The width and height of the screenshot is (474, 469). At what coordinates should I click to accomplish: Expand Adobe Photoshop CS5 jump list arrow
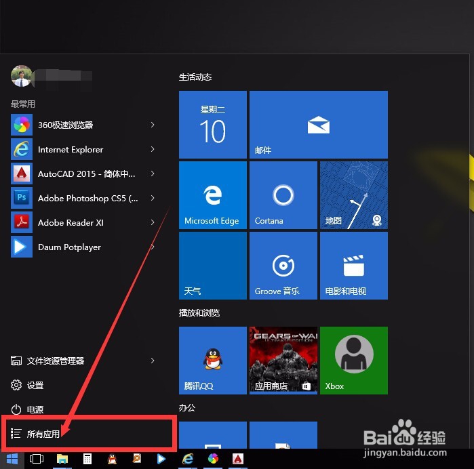(153, 198)
